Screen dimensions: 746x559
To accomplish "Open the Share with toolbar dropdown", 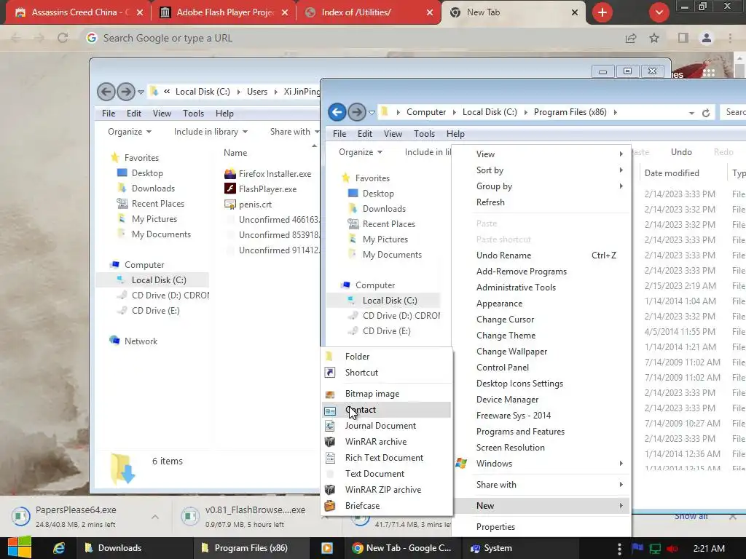I will pos(294,132).
